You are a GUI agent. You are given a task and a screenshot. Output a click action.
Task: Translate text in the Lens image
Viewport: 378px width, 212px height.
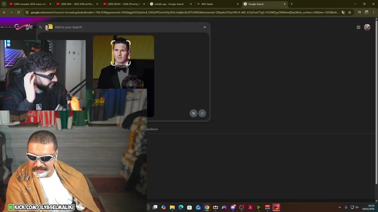click(x=193, y=113)
